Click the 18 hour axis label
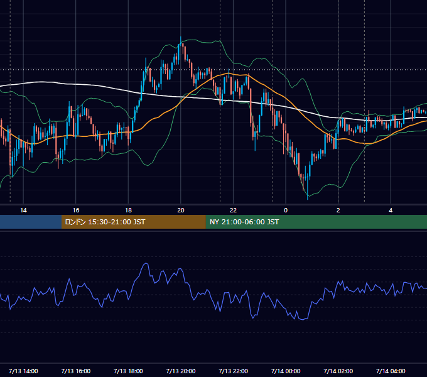427x377 pixels. point(128,210)
